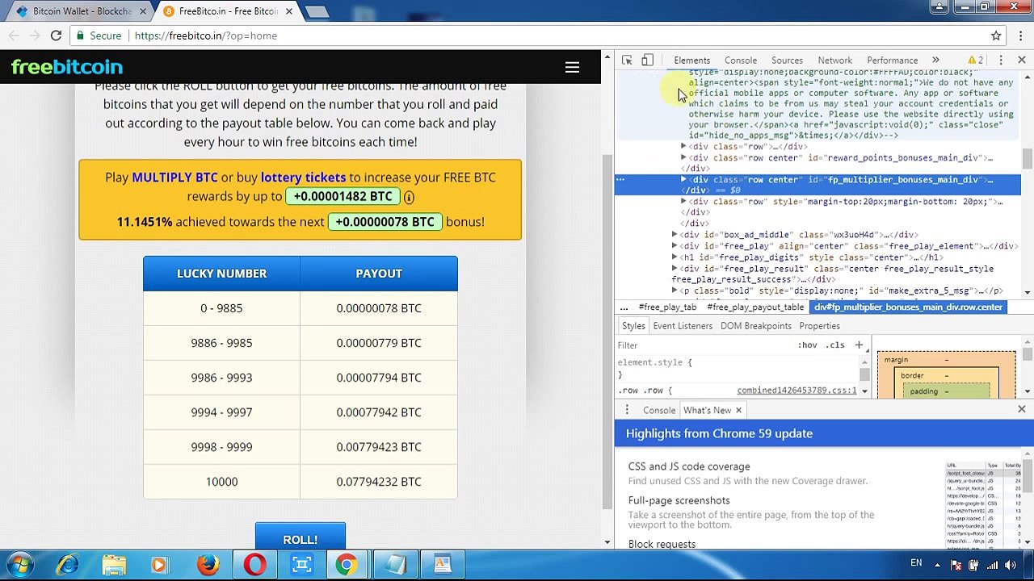Close the DevTools bottom drawer
The image size is (1034, 581).
point(1022,410)
